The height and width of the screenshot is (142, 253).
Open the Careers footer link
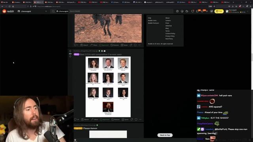168,21
